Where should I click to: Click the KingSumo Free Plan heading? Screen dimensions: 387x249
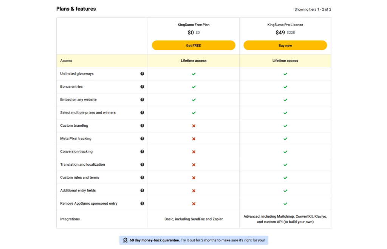click(193, 25)
